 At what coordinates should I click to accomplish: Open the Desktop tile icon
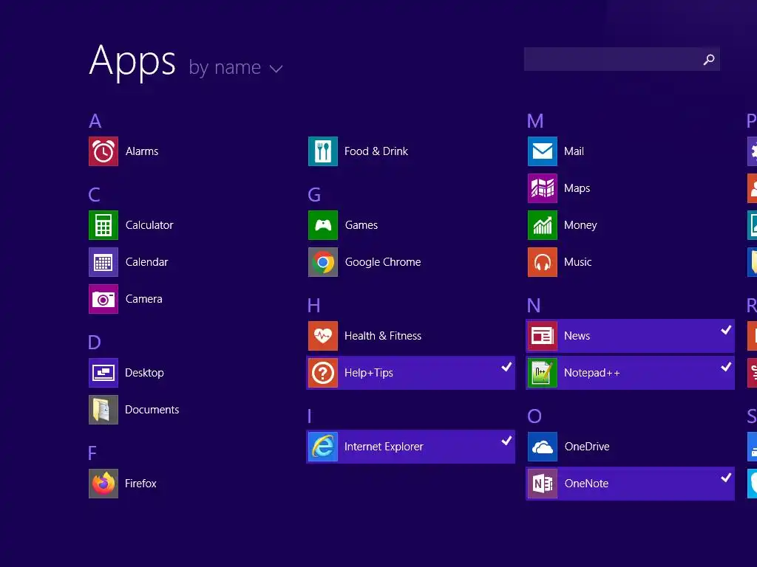(x=103, y=373)
